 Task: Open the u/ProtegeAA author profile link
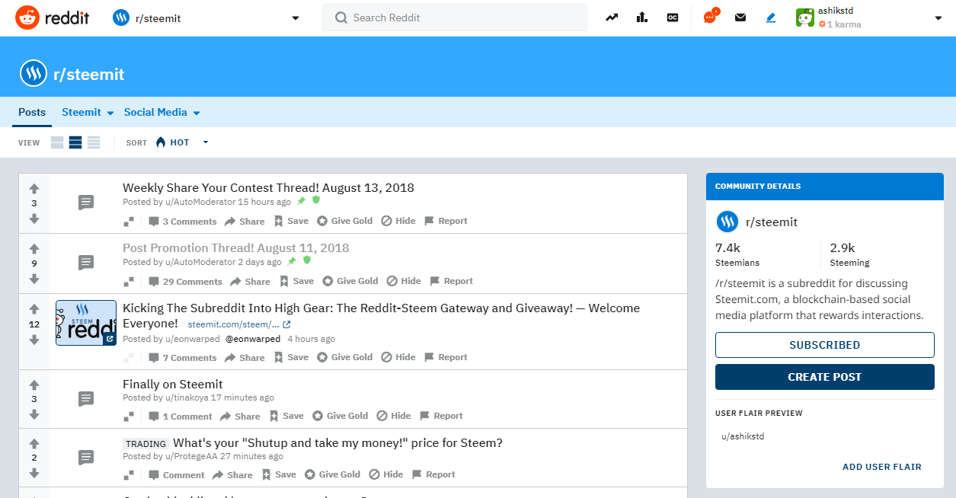point(191,456)
